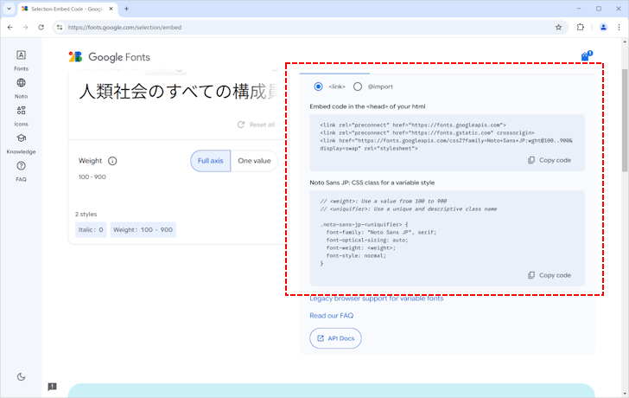Click 'Noto Sans JP: CSS class for a variable style' heading
This screenshot has width=629, height=398.
coord(372,183)
